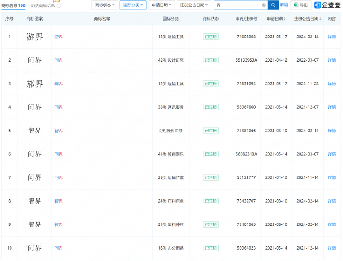Viewport: 343px width, 261px height.
Task: Click the blue search magnifier button
Action: 273,5
